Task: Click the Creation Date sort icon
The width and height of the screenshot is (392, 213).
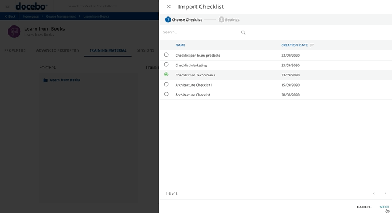Action: point(312,45)
